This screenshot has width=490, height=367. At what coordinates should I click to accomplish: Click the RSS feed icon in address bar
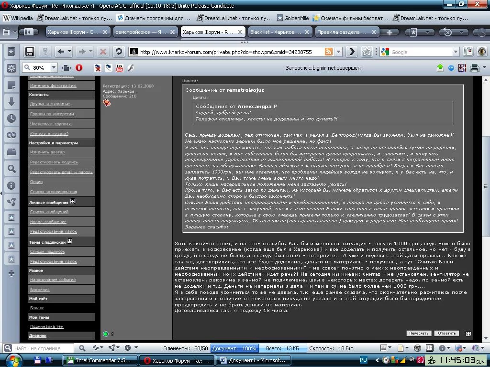[328, 52]
